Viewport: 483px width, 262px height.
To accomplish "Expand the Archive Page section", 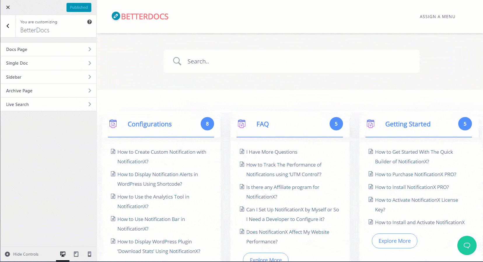I will (48, 91).
